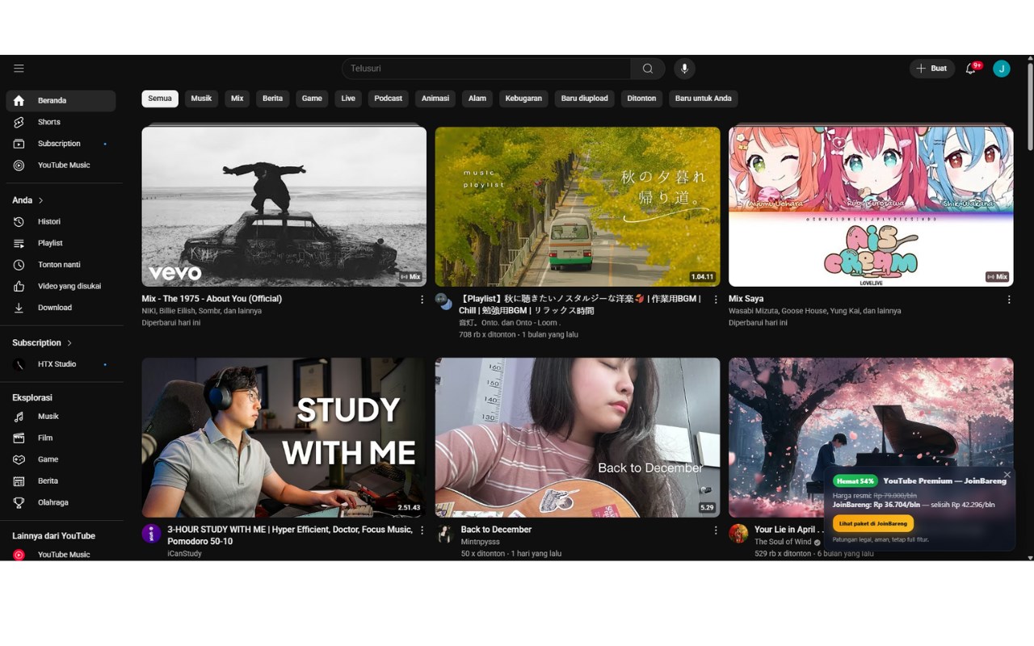Open Tonton nanti watch later

point(61,265)
